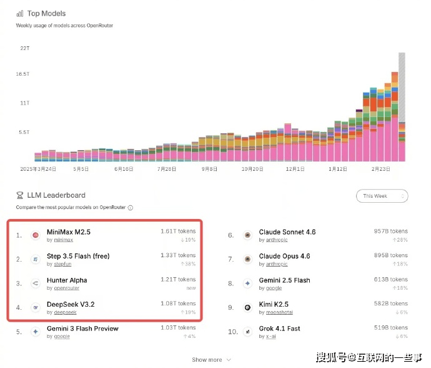Click the 957B tokens value
Viewport: 431px width, 368px height.
point(391,231)
